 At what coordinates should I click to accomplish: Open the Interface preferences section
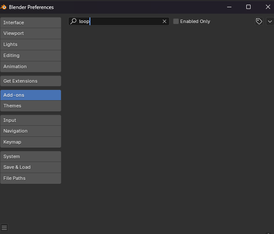(31, 23)
